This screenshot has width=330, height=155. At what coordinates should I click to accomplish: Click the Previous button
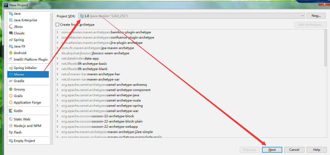250,150
